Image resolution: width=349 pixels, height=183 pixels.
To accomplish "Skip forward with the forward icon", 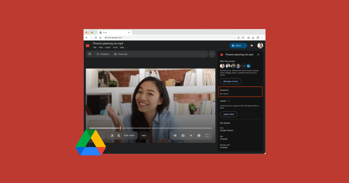I will point(119,135).
